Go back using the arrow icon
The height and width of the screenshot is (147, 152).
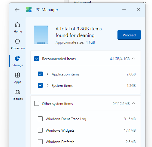pos(17,10)
